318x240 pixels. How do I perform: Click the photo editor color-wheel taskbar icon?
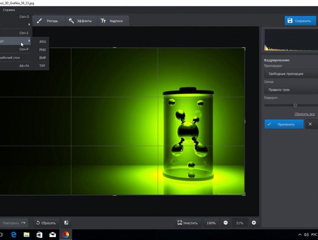click(65, 235)
